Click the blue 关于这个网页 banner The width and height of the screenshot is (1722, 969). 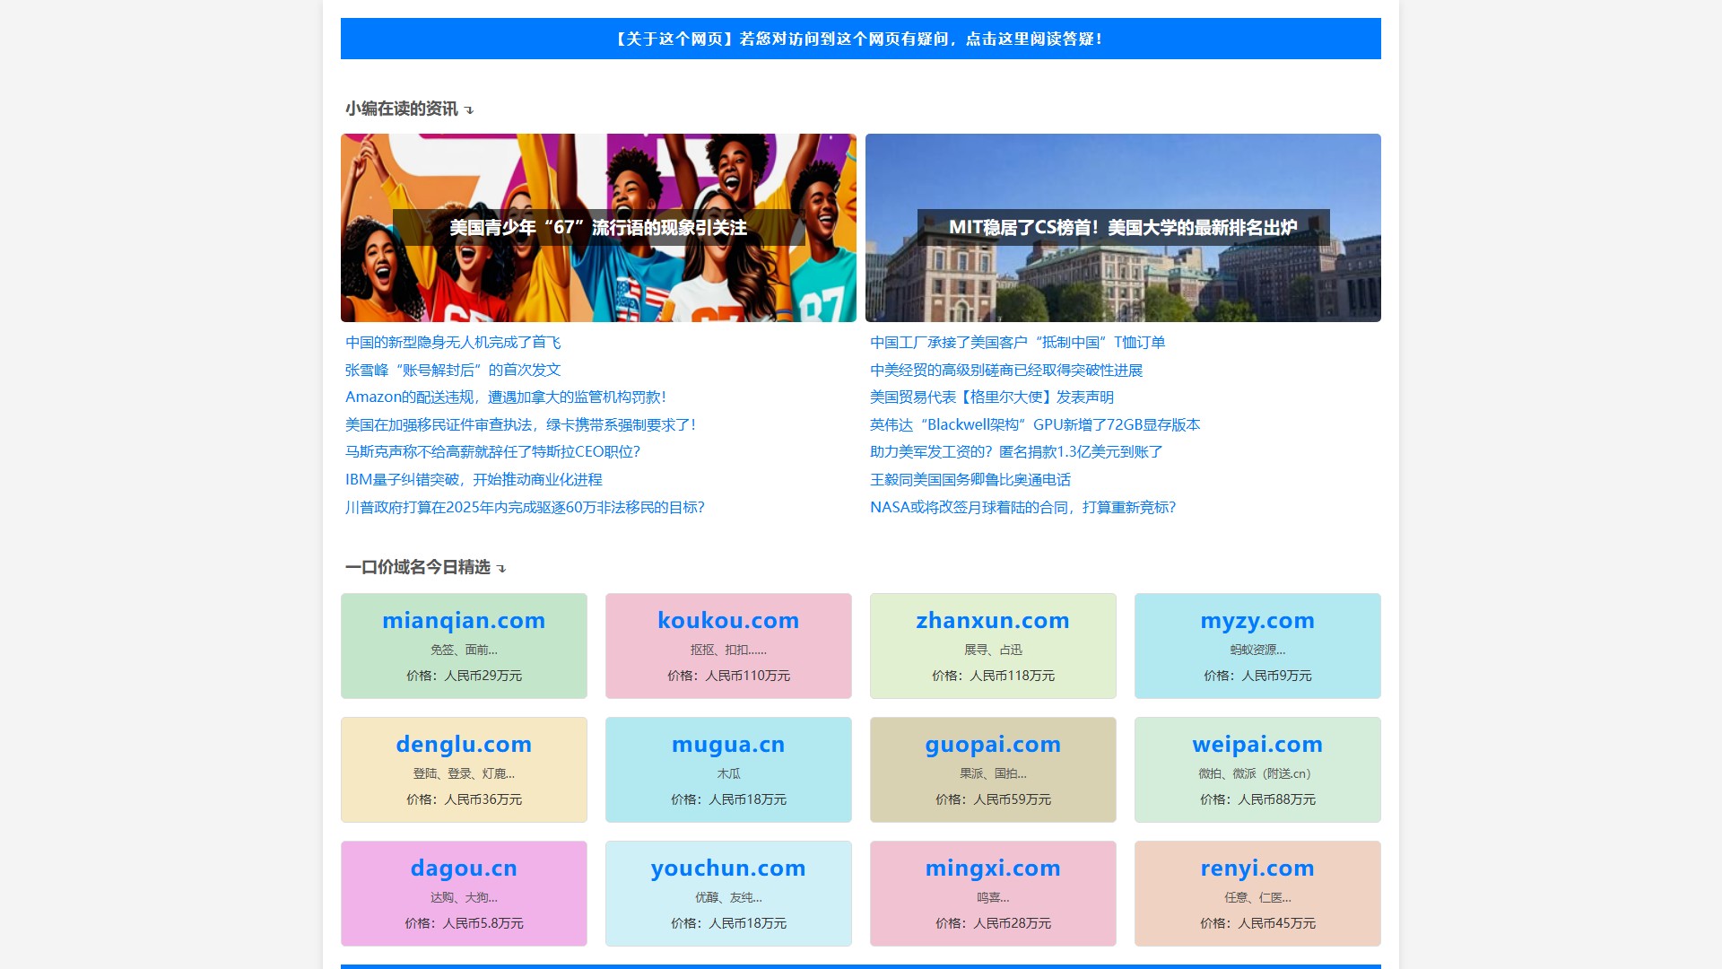[860, 39]
